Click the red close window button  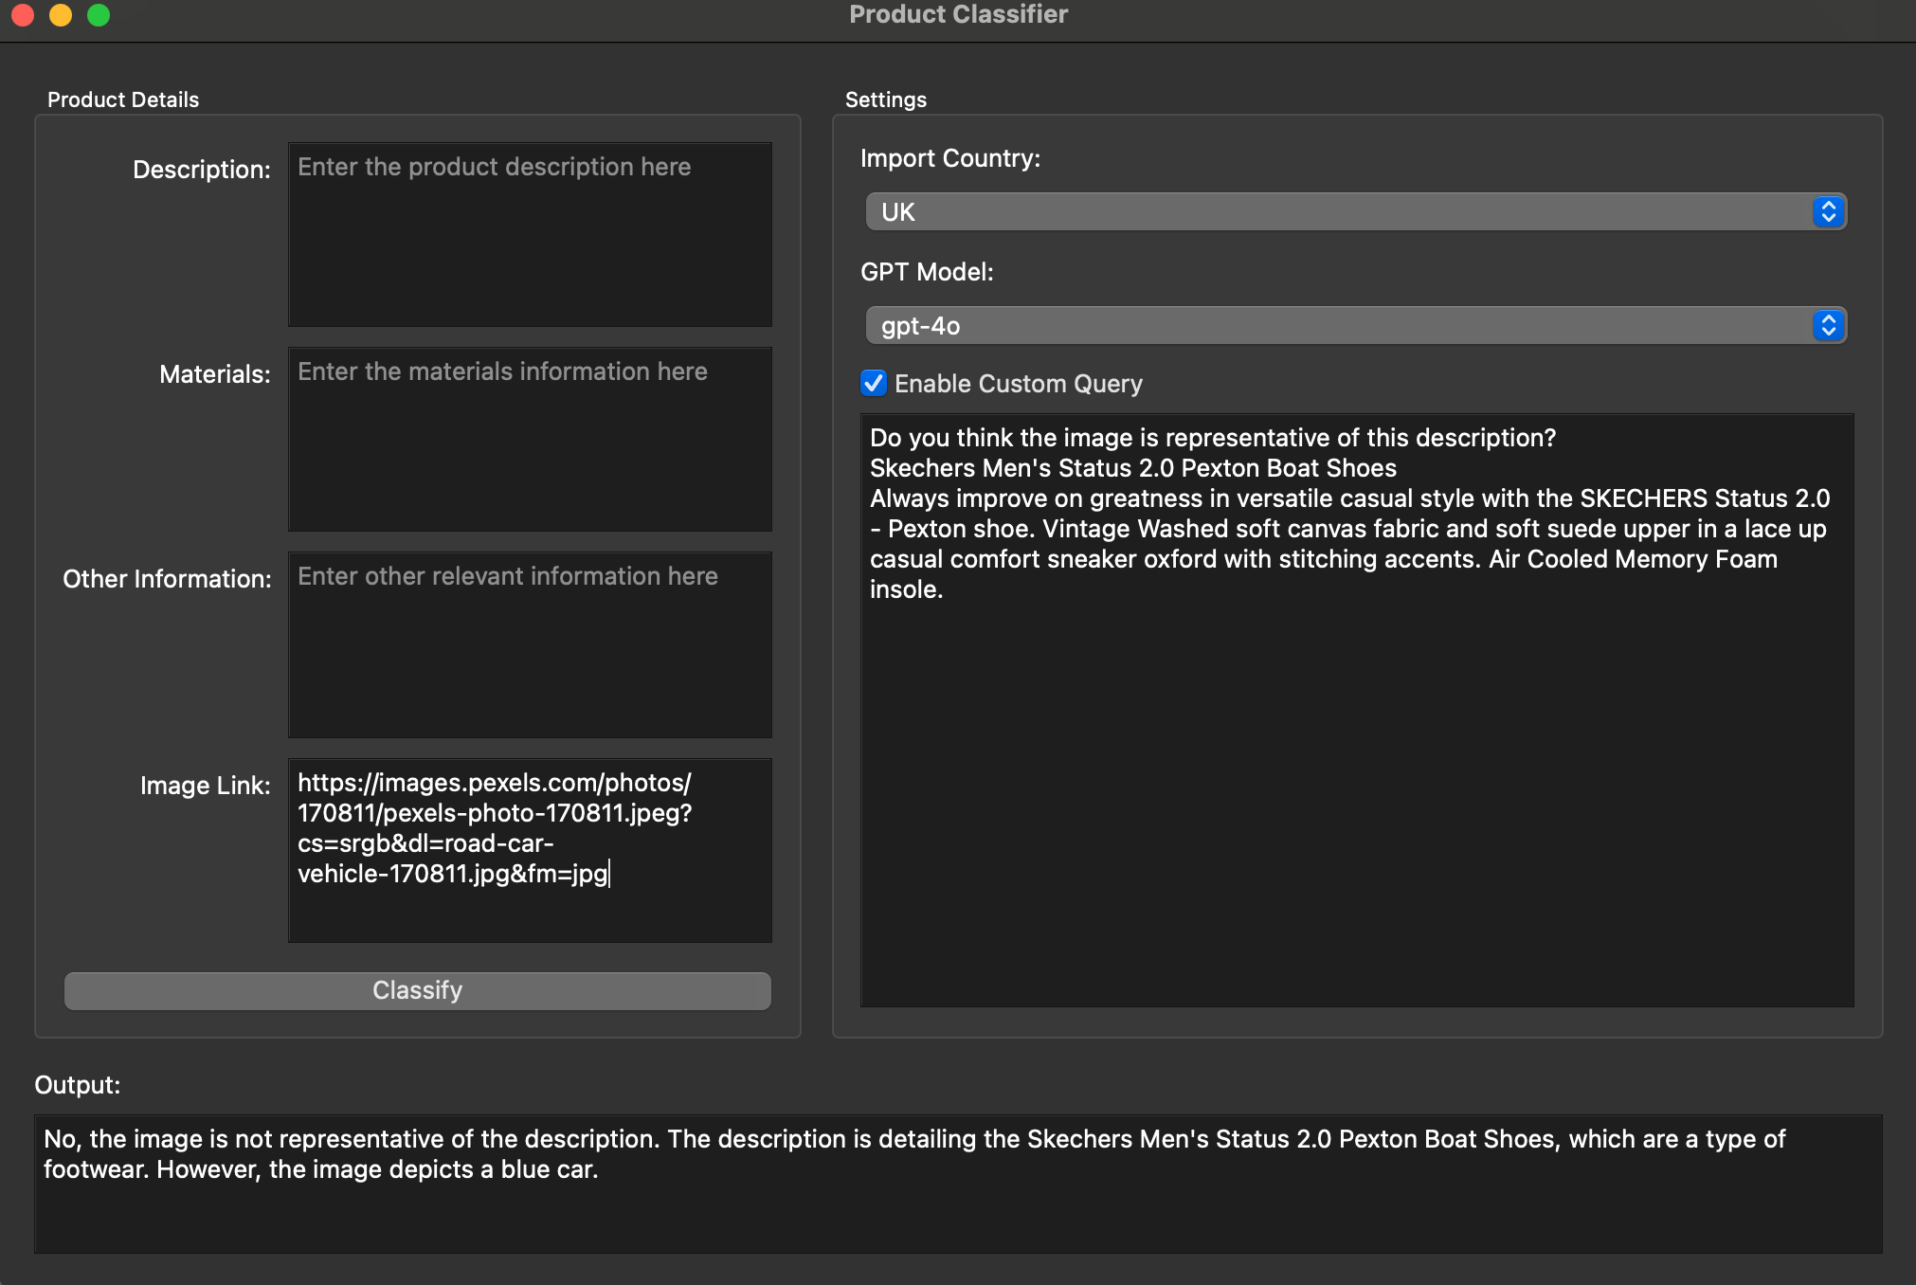click(x=23, y=15)
